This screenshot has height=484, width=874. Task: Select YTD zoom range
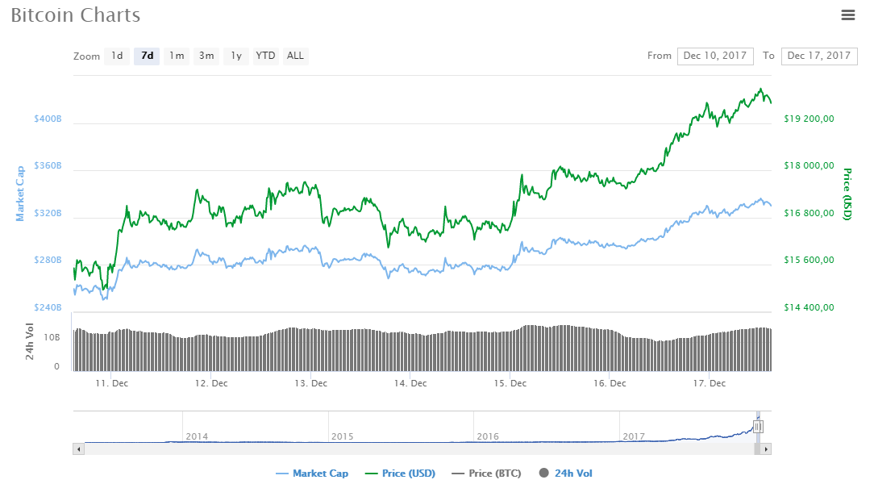[265, 56]
